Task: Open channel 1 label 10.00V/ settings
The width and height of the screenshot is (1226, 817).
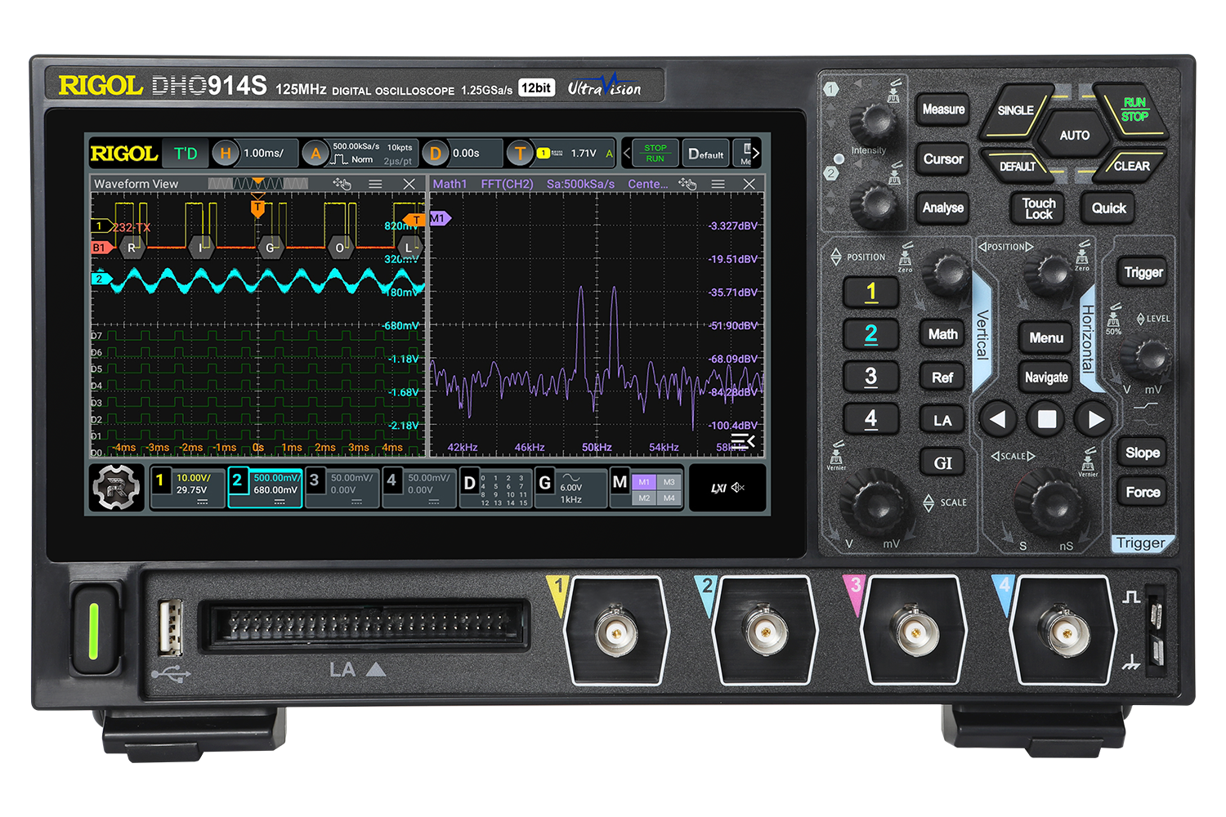Action: pyautogui.click(x=188, y=488)
